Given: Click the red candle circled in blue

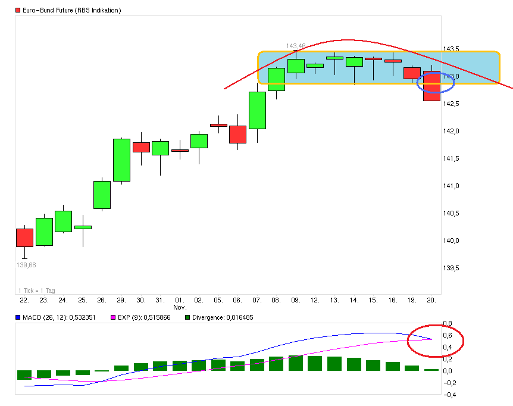Looking at the screenshot, I should 431,86.
